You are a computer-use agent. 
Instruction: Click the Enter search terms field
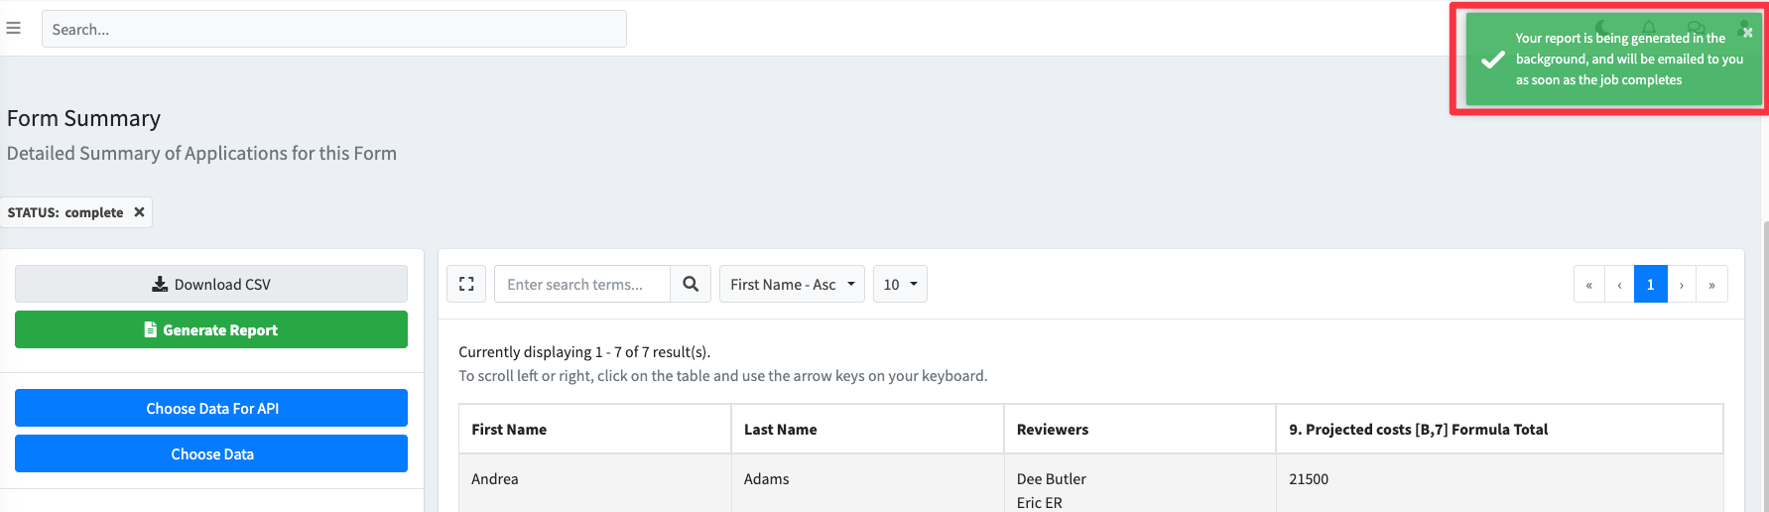[x=582, y=285]
